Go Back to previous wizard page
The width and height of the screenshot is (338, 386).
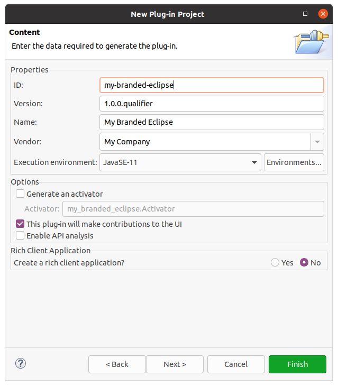pyautogui.click(x=117, y=364)
